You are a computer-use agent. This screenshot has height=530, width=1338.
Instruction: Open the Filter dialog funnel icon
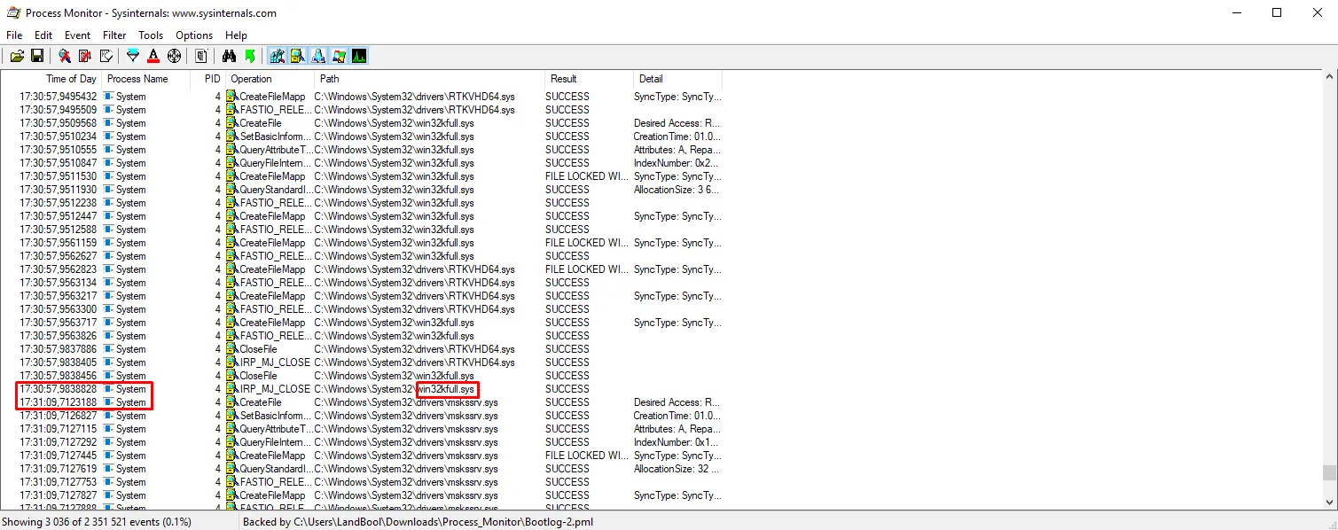tap(133, 56)
